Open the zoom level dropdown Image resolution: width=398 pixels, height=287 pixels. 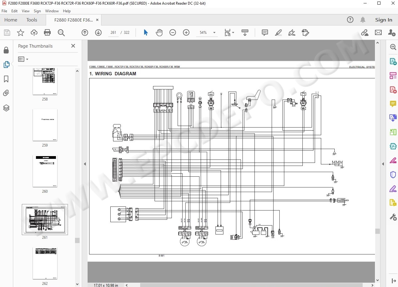(214, 33)
